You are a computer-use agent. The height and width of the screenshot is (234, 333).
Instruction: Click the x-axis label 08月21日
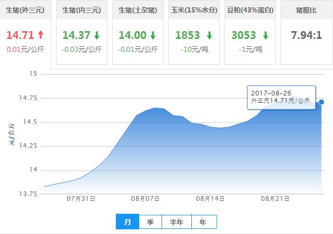coord(275,199)
